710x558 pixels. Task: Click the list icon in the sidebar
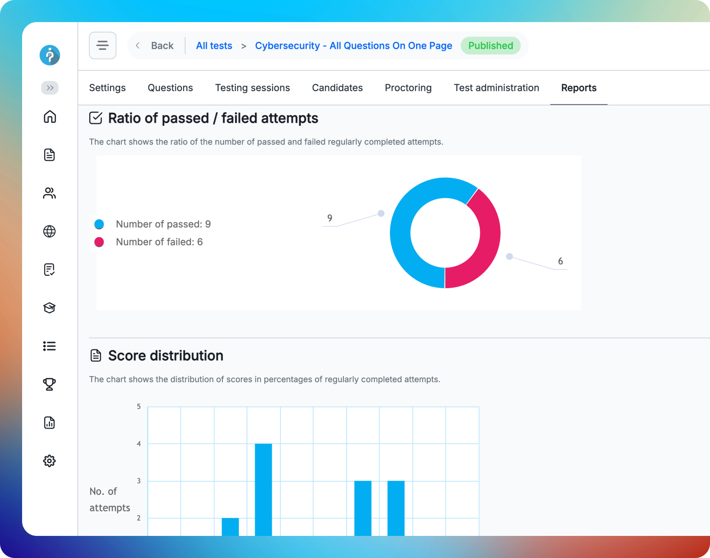click(x=49, y=346)
